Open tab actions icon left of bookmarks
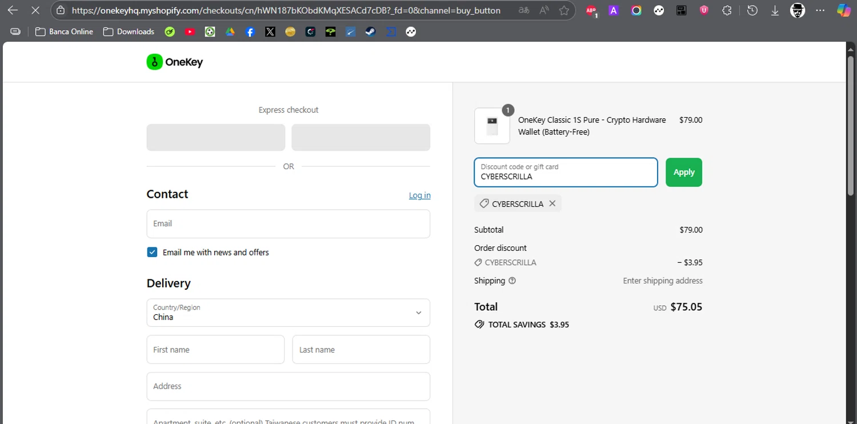Viewport: 857px width, 424px height. point(15,32)
